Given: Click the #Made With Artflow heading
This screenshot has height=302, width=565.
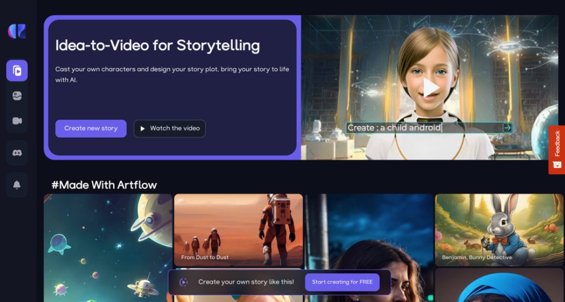Looking at the screenshot, I should [104, 185].
